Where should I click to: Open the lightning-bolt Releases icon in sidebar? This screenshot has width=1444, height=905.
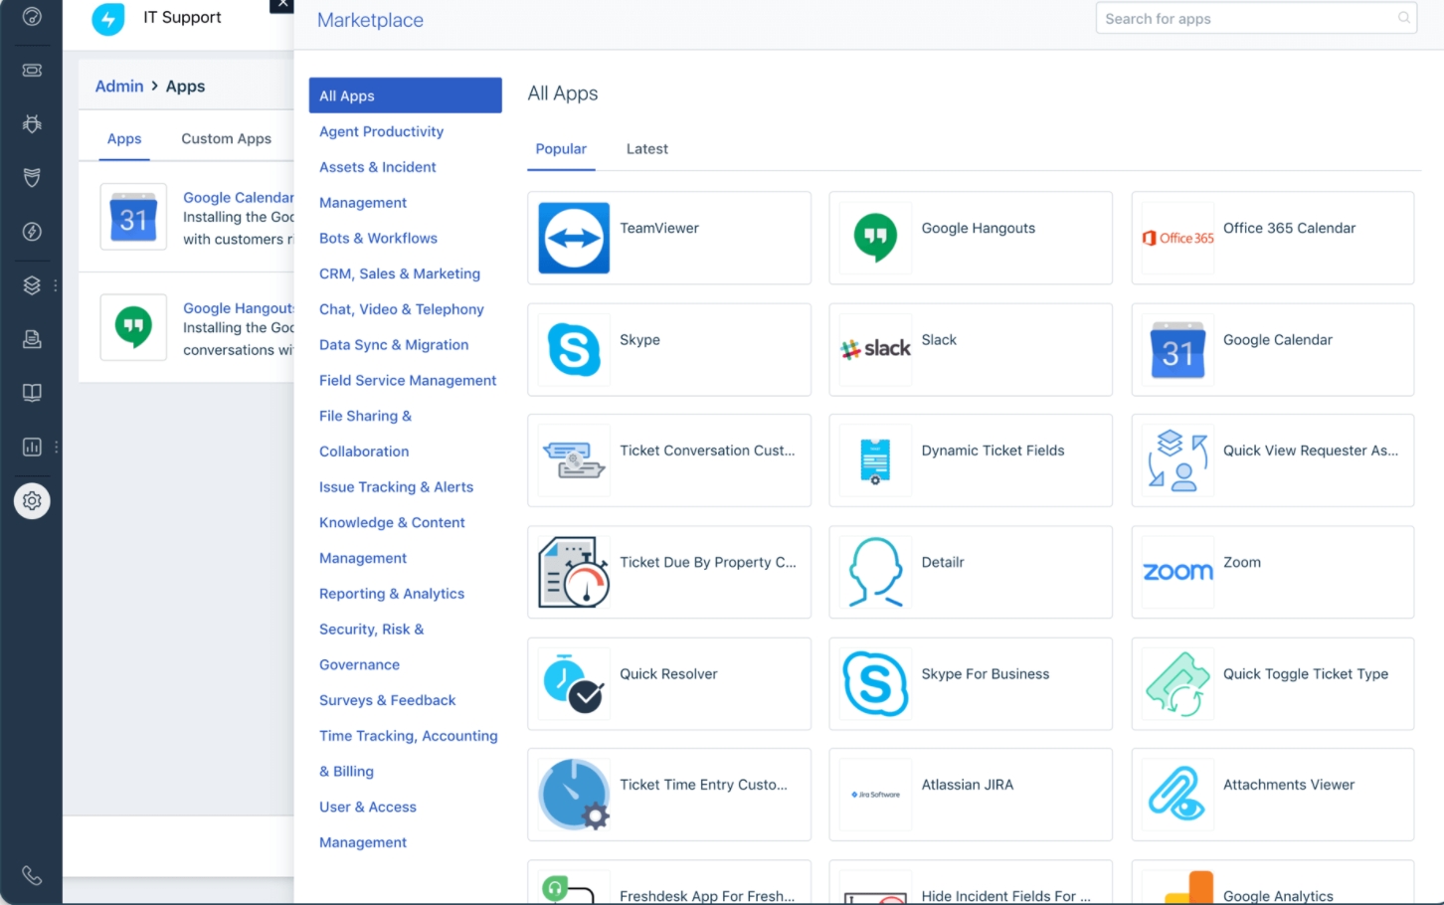point(32,232)
